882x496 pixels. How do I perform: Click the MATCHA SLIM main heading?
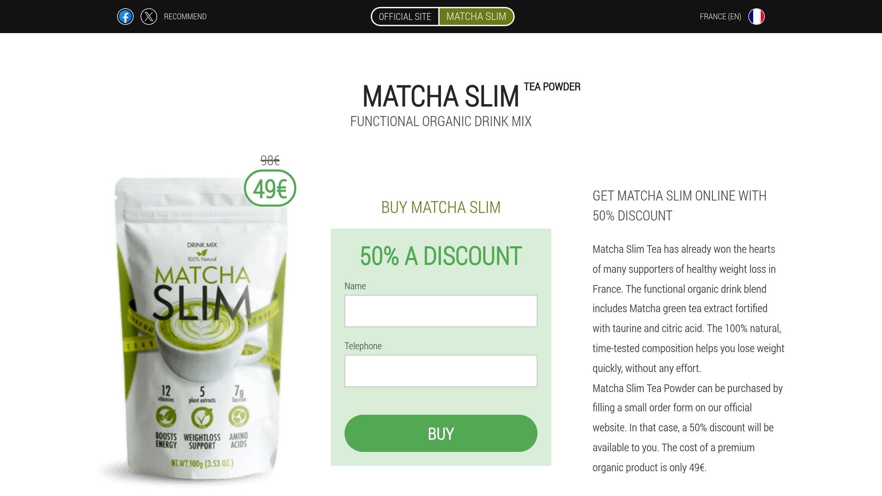pyautogui.click(x=441, y=96)
